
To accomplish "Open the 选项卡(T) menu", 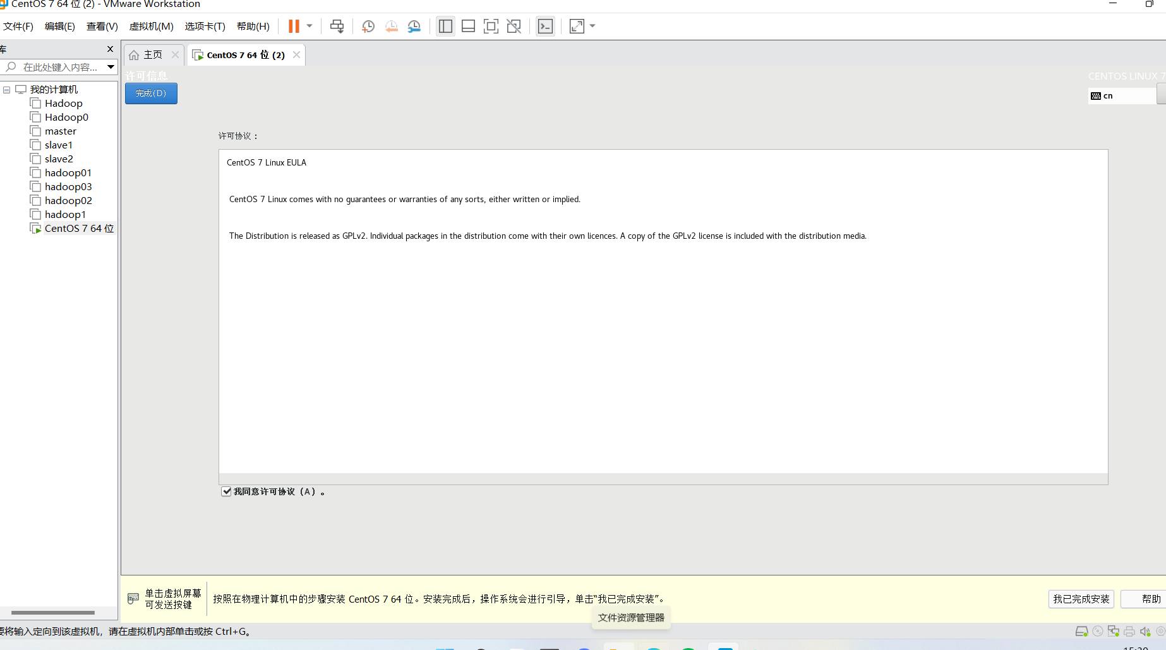I will (x=205, y=26).
